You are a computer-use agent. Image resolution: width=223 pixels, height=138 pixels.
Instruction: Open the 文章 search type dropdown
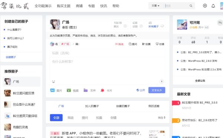coord(155,6)
